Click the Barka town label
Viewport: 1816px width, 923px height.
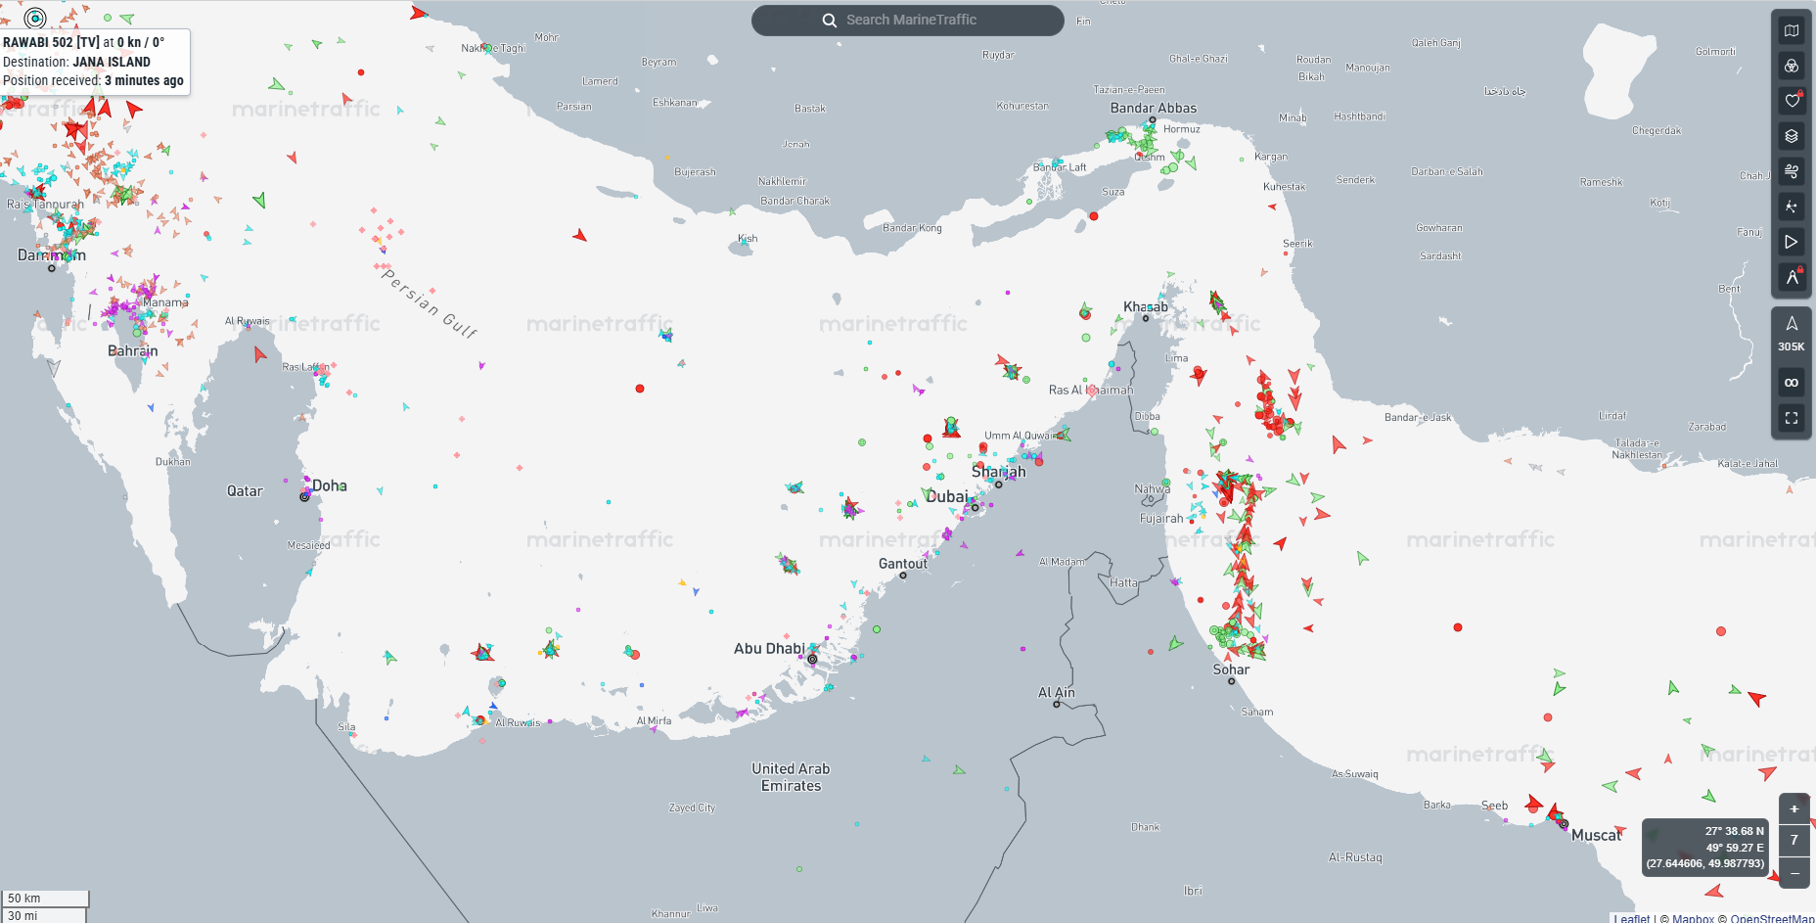(1437, 805)
